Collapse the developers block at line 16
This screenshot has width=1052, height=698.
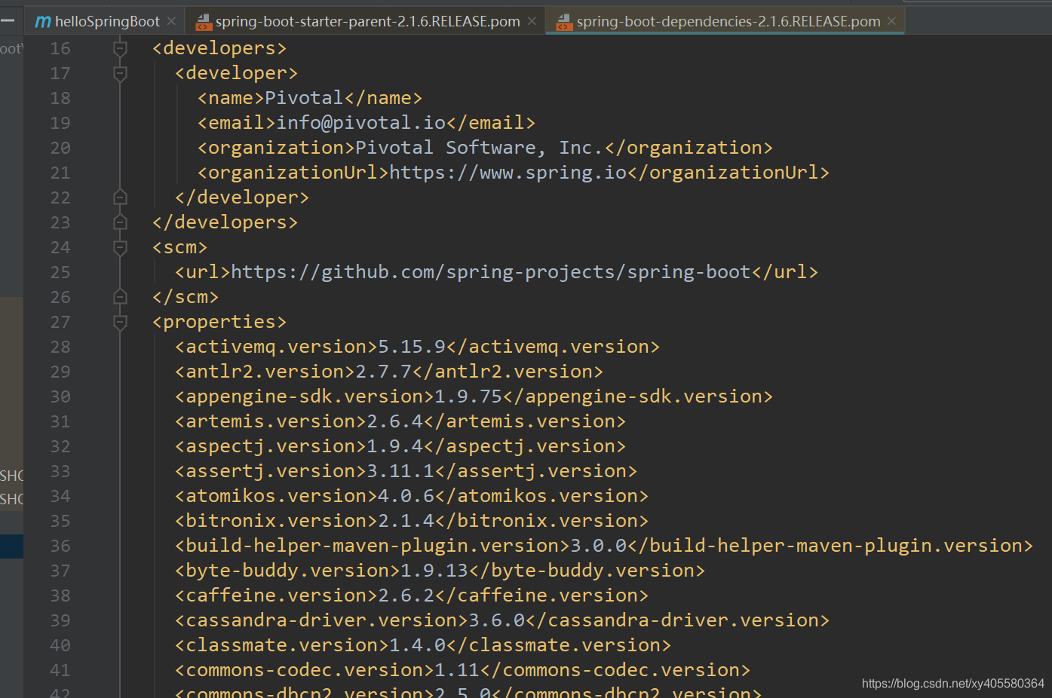120,48
